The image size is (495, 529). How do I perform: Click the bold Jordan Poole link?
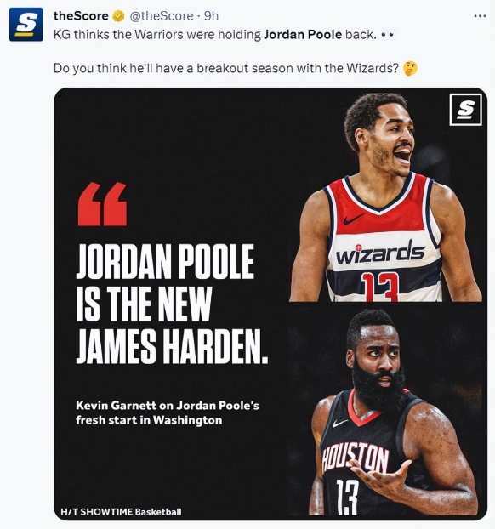click(x=303, y=34)
